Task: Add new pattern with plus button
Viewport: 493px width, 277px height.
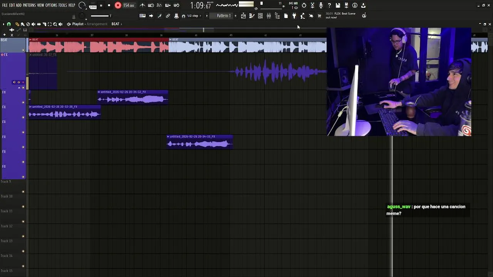Action: tap(235, 16)
